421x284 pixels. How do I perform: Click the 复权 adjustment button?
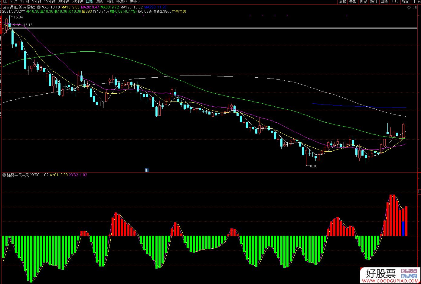pyautogui.click(x=342, y=2)
